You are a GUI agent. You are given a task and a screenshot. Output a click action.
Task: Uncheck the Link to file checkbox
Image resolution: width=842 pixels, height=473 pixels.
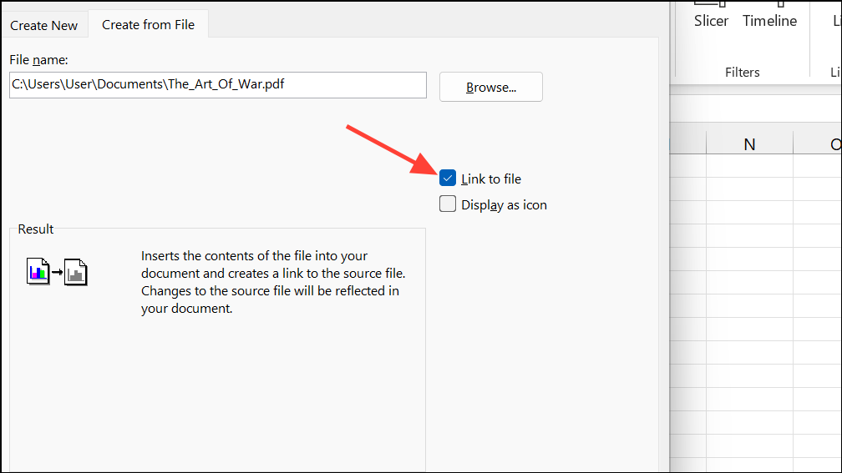[x=449, y=179]
